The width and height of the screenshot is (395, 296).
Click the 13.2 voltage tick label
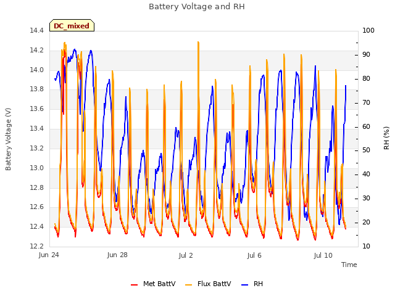(x=37, y=148)
